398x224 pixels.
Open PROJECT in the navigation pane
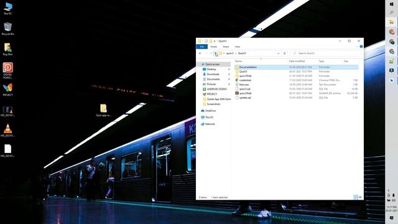point(211,94)
